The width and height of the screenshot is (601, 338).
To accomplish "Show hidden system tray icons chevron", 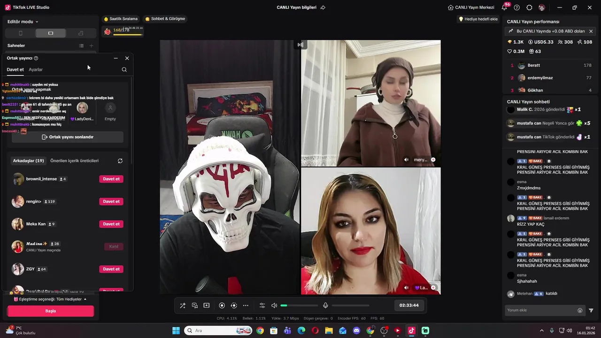I will [541, 330].
